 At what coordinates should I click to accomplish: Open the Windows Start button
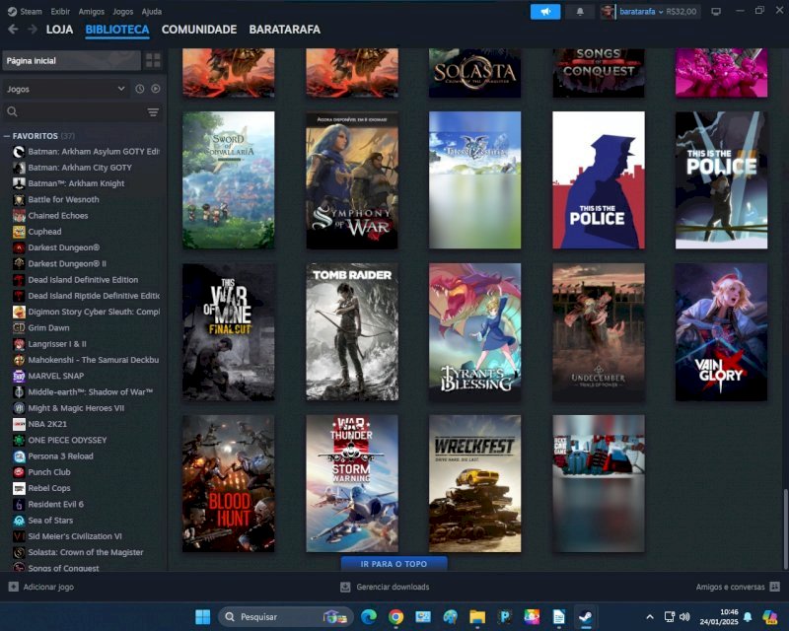tap(203, 616)
